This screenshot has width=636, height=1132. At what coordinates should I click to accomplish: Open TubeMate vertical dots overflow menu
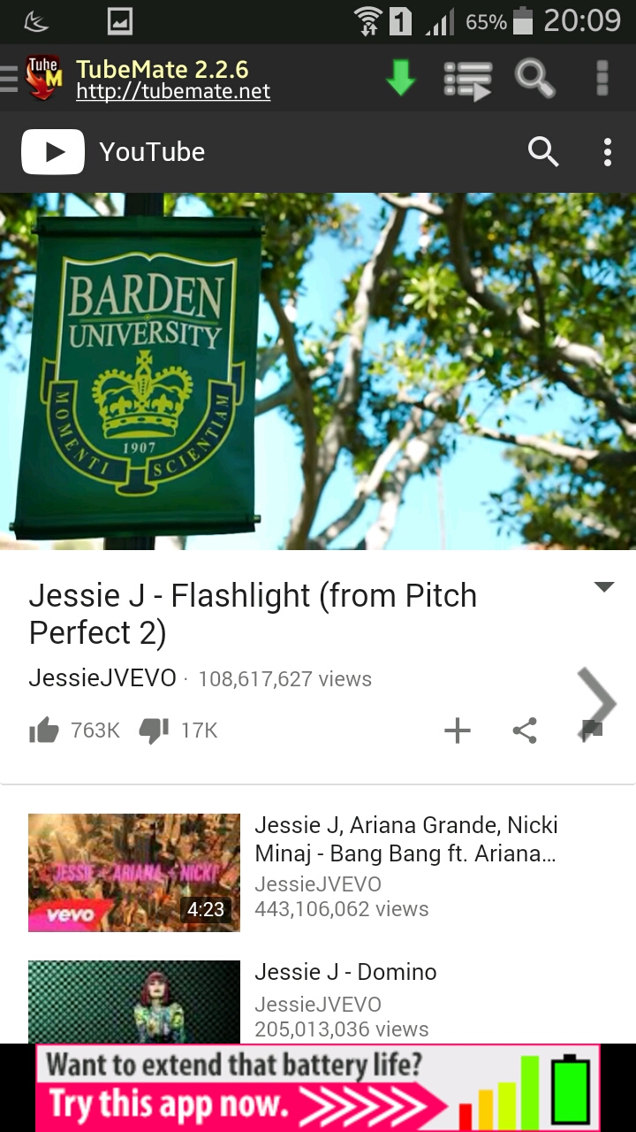(x=602, y=78)
